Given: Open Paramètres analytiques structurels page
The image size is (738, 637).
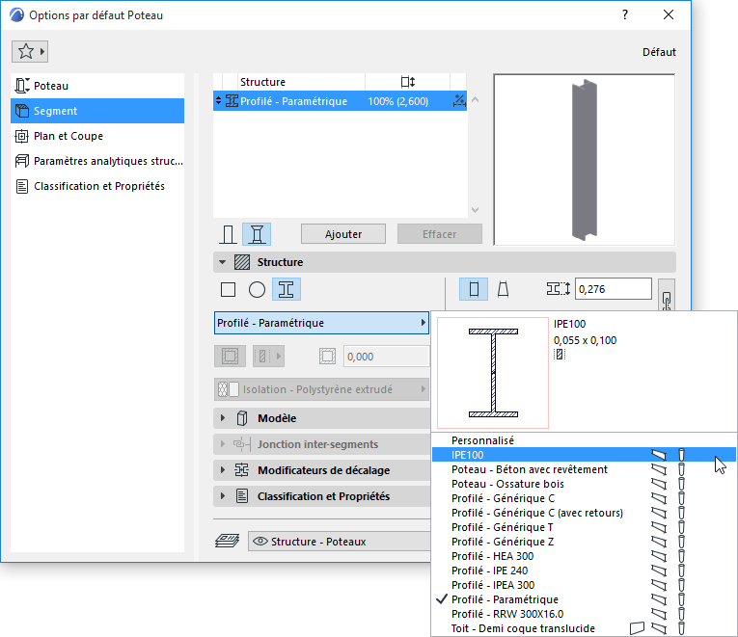Looking at the screenshot, I should [x=97, y=161].
